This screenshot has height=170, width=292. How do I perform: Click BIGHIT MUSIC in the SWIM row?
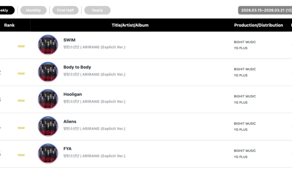pyautogui.click(x=245, y=42)
